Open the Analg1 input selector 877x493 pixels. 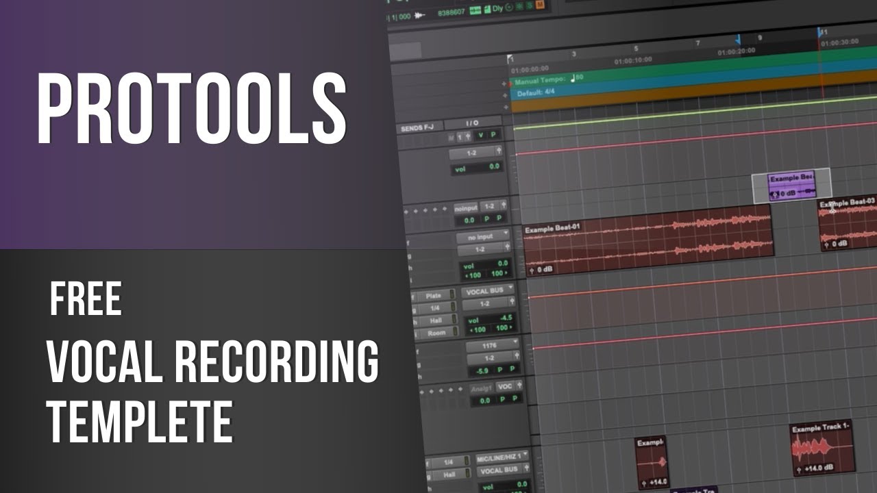[483, 388]
